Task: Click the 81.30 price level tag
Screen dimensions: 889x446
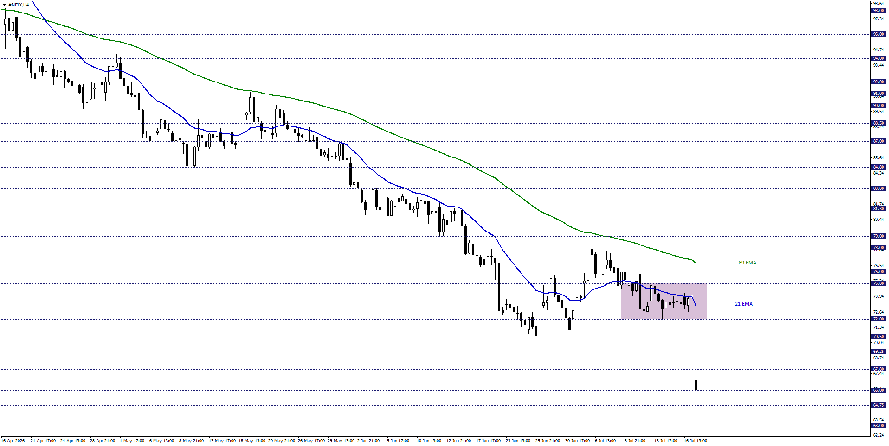Action: pos(878,209)
